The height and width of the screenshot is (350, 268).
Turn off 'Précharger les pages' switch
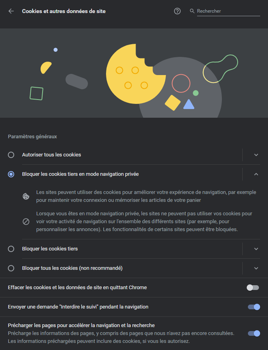pos(253,333)
